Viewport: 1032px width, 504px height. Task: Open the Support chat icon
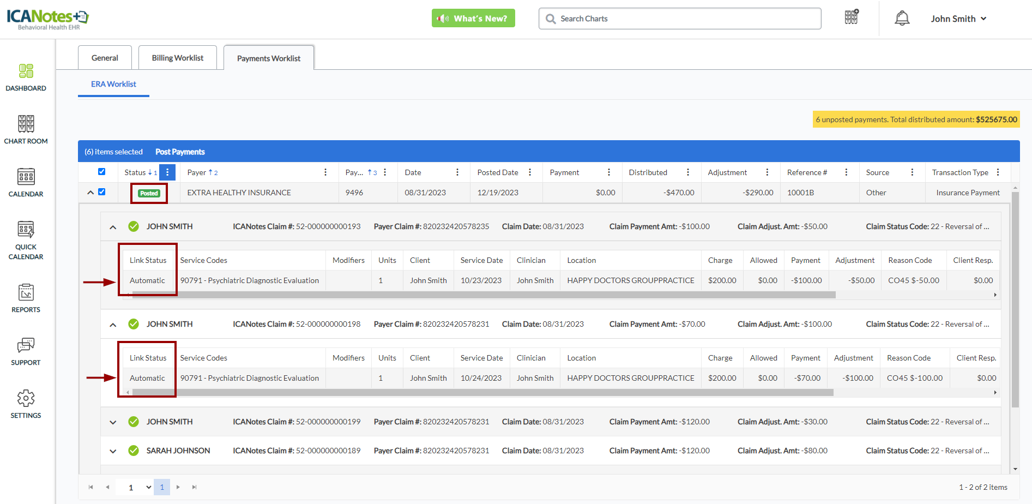tap(26, 346)
